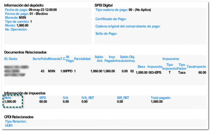Click the 'Impuestos' column group header
This screenshot has height=132, width=211.
[171, 59]
